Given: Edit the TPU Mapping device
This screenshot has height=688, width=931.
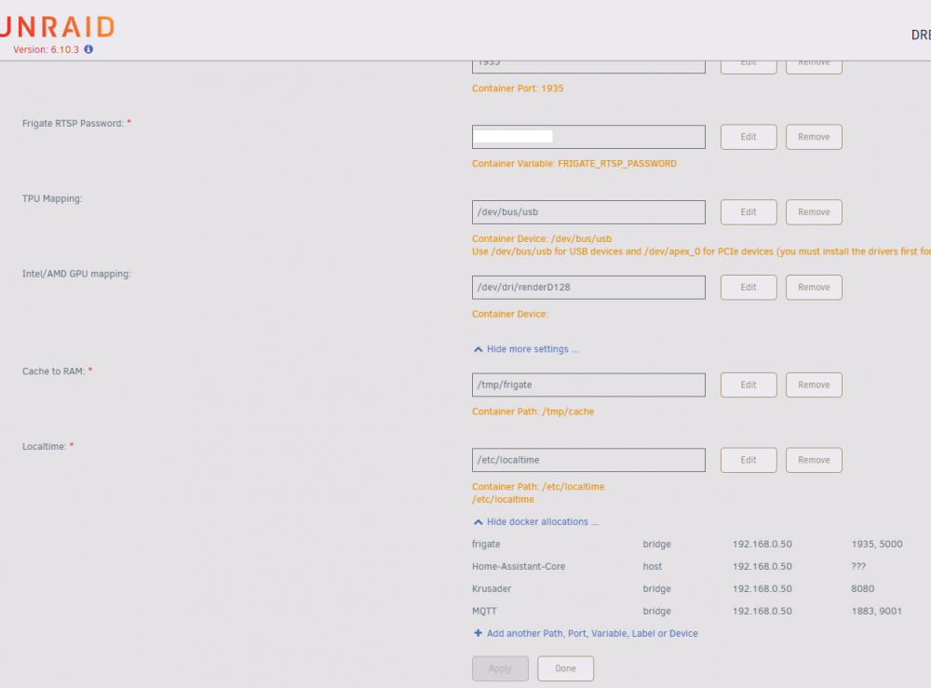Looking at the screenshot, I should 749,212.
